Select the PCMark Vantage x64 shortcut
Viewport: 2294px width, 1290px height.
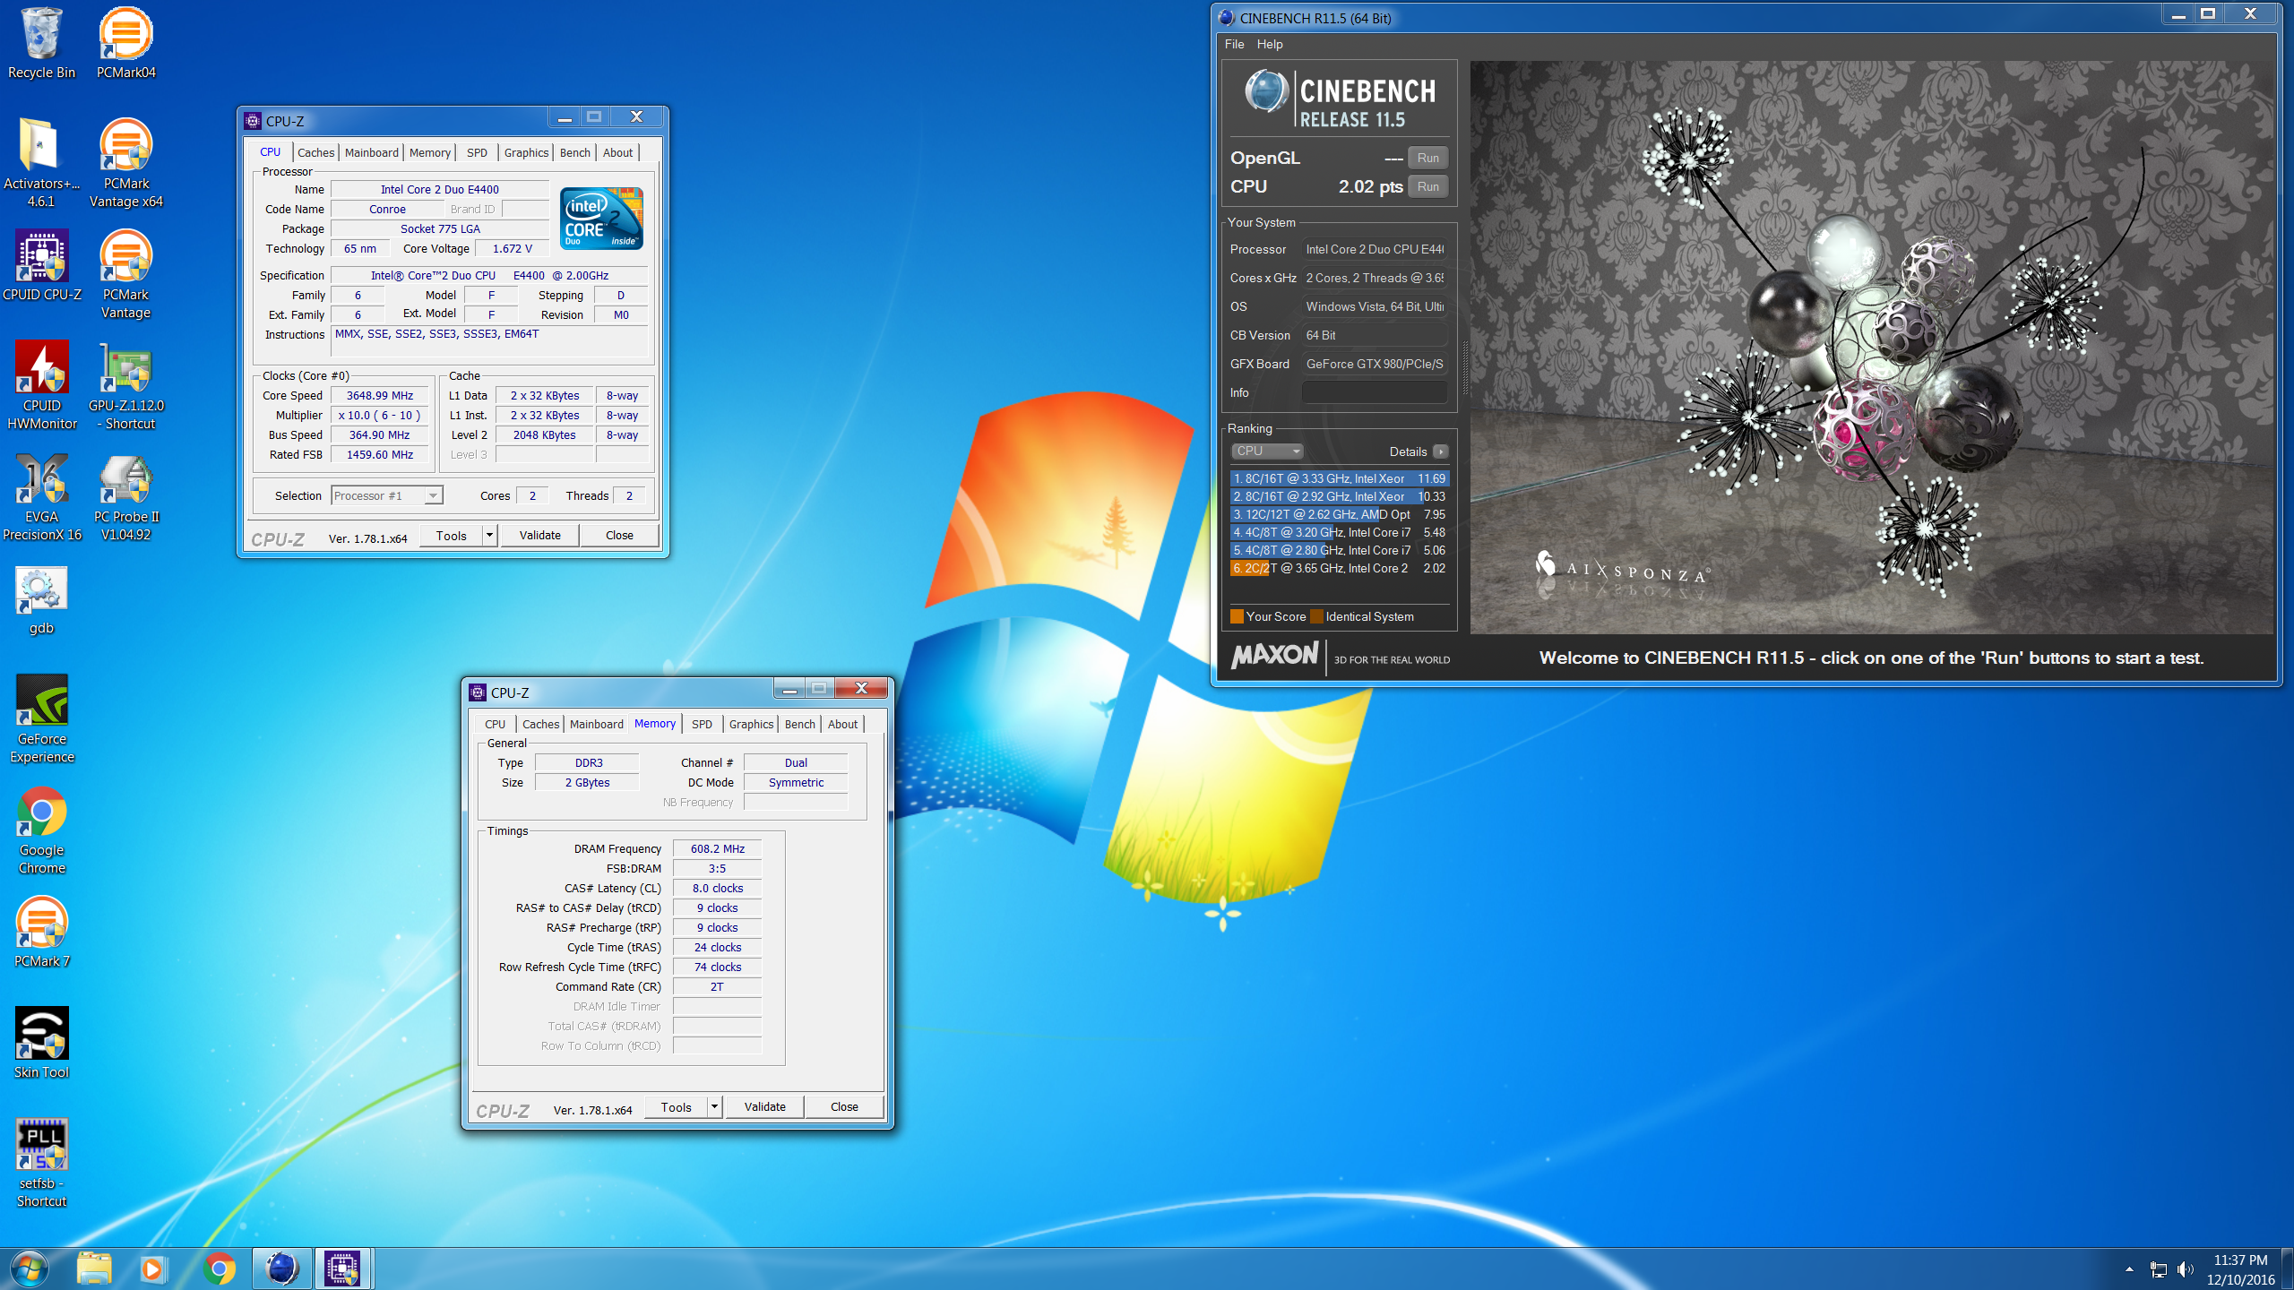[125, 164]
